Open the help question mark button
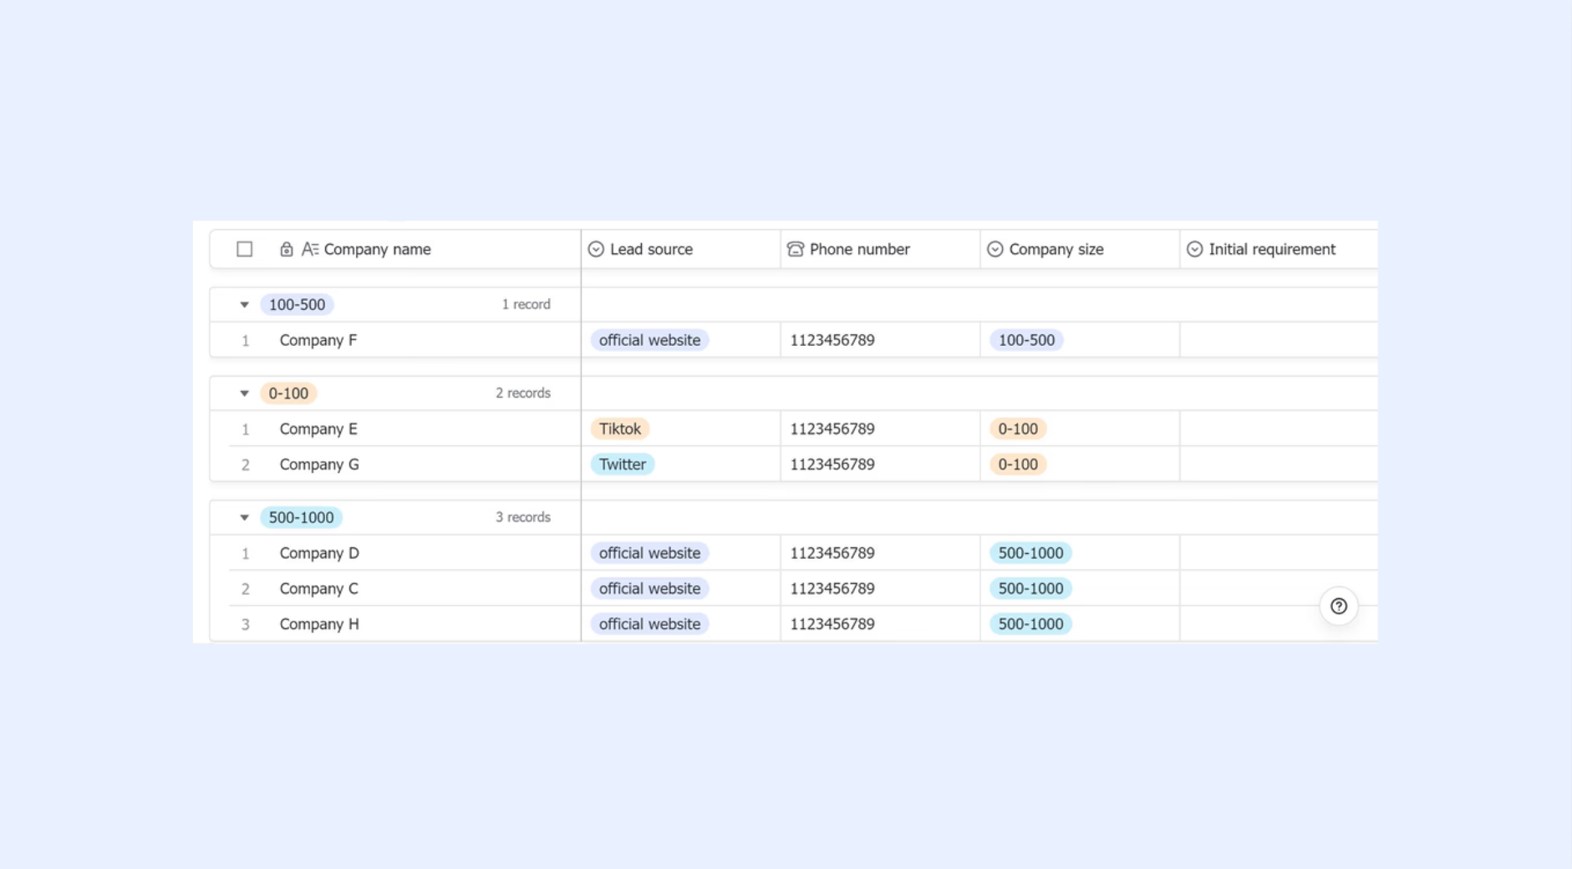Image resolution: width=1572 pixels, height=869 pixels. pyautogui.click(x=1339, y=607)
